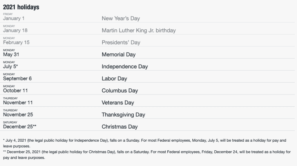Select the February 15 date entry
Image resolution: width=297 pixels, height=166 pixels.
pyautogui.click(x=16, y=42)
